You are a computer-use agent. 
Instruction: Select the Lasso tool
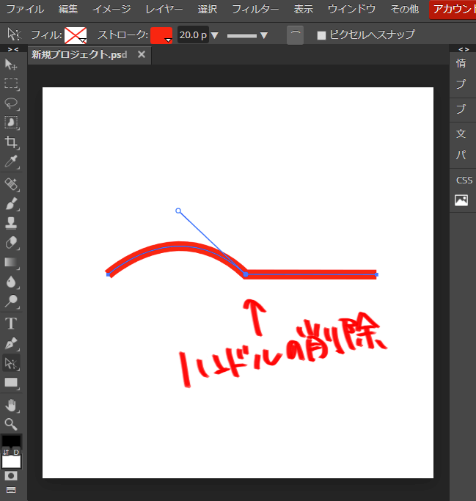click(x=11, y=103)
